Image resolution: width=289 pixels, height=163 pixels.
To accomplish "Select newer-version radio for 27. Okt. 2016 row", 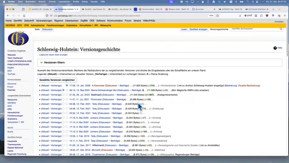I will pyautogui.click(x=67, y=150).
